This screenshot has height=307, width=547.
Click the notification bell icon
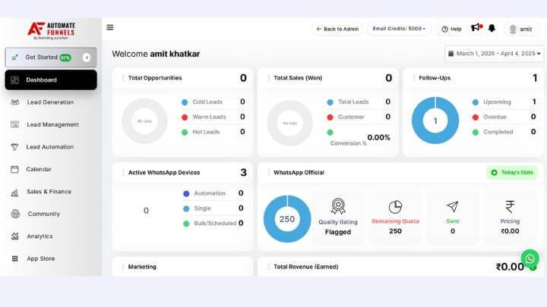click(x=492, y=28)
